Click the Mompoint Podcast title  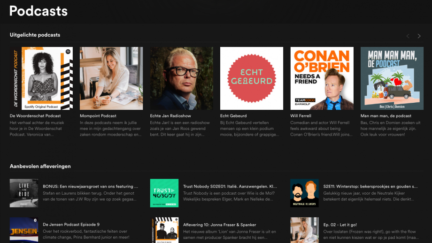(98, 116)
